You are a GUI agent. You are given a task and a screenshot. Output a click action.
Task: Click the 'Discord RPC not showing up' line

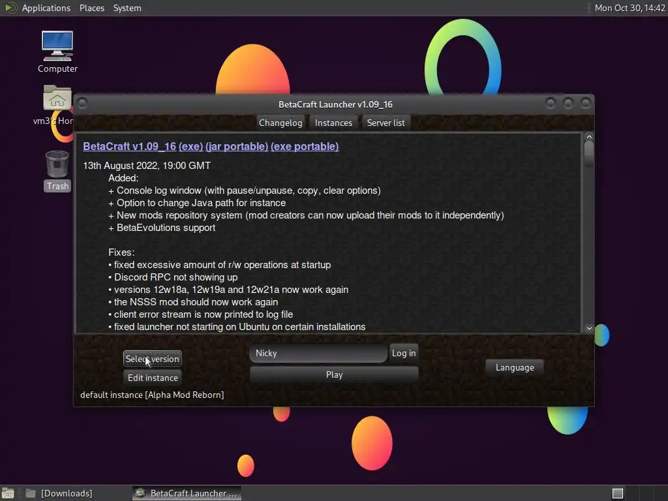(173, 277)
